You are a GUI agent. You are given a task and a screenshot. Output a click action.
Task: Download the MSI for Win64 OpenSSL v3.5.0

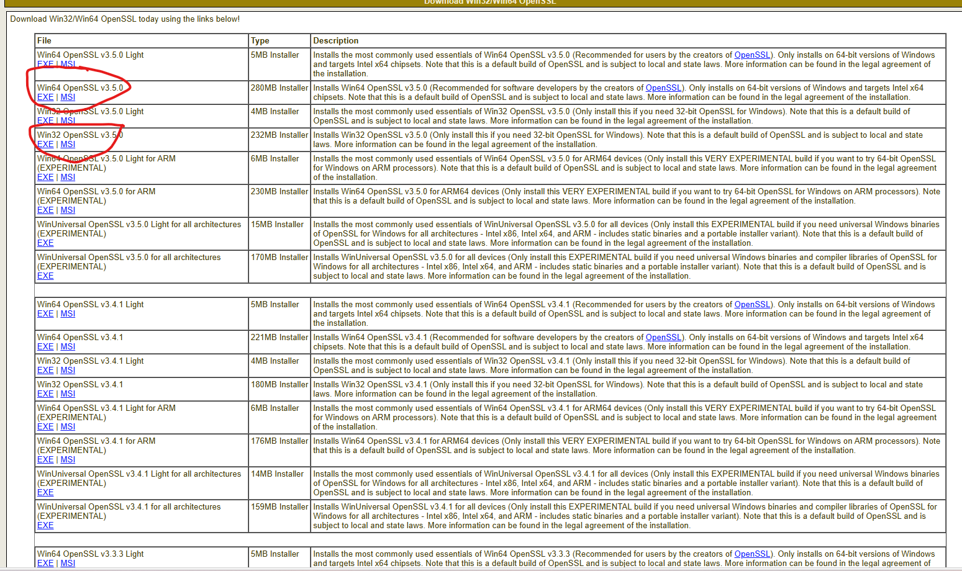pos(68,97)
